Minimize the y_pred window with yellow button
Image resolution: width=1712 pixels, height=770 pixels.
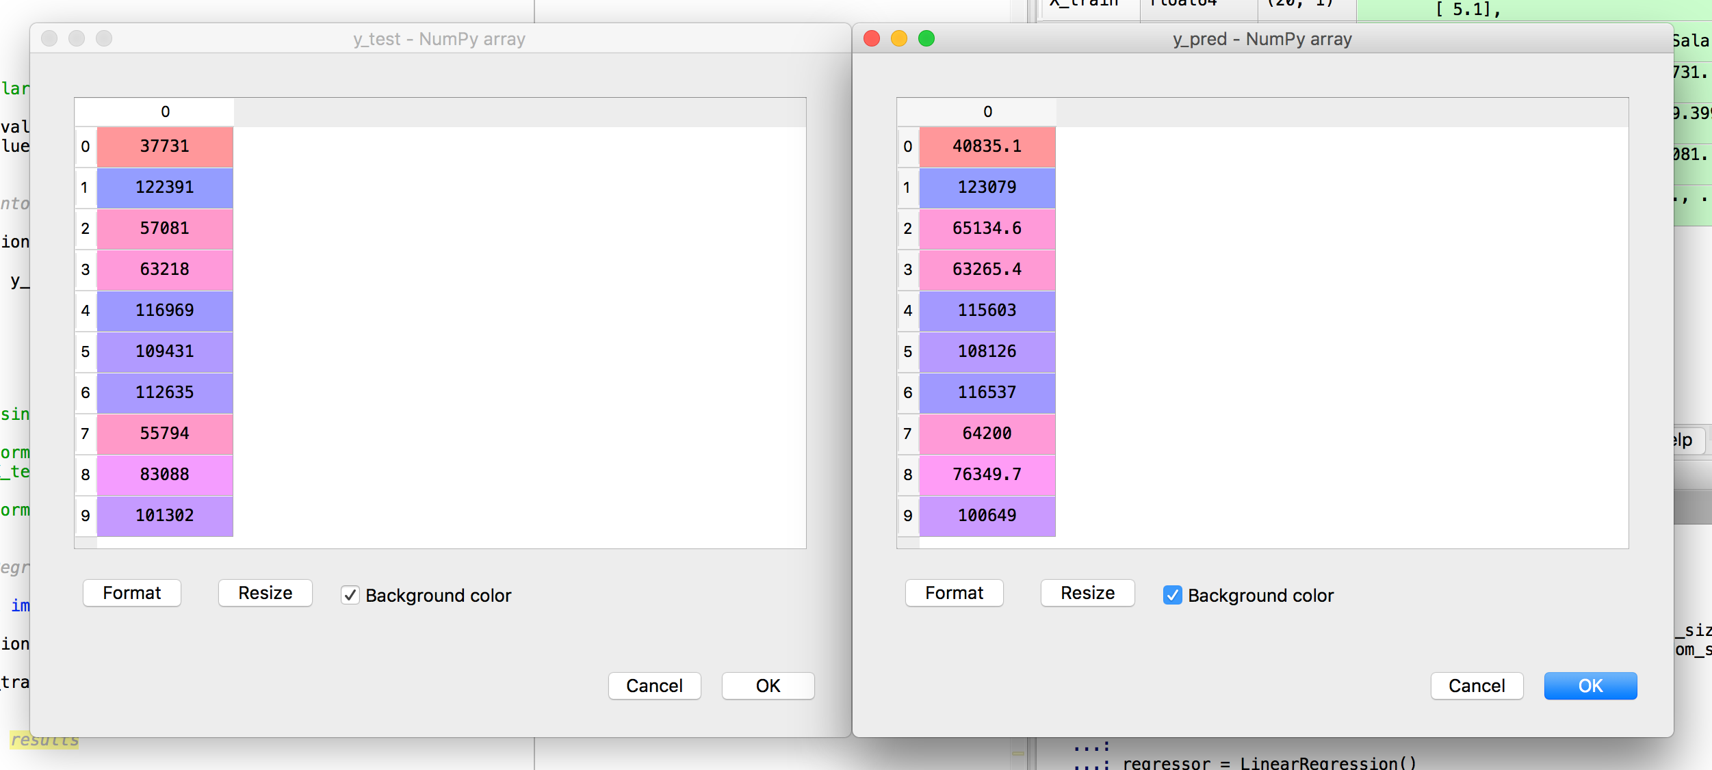898,39
